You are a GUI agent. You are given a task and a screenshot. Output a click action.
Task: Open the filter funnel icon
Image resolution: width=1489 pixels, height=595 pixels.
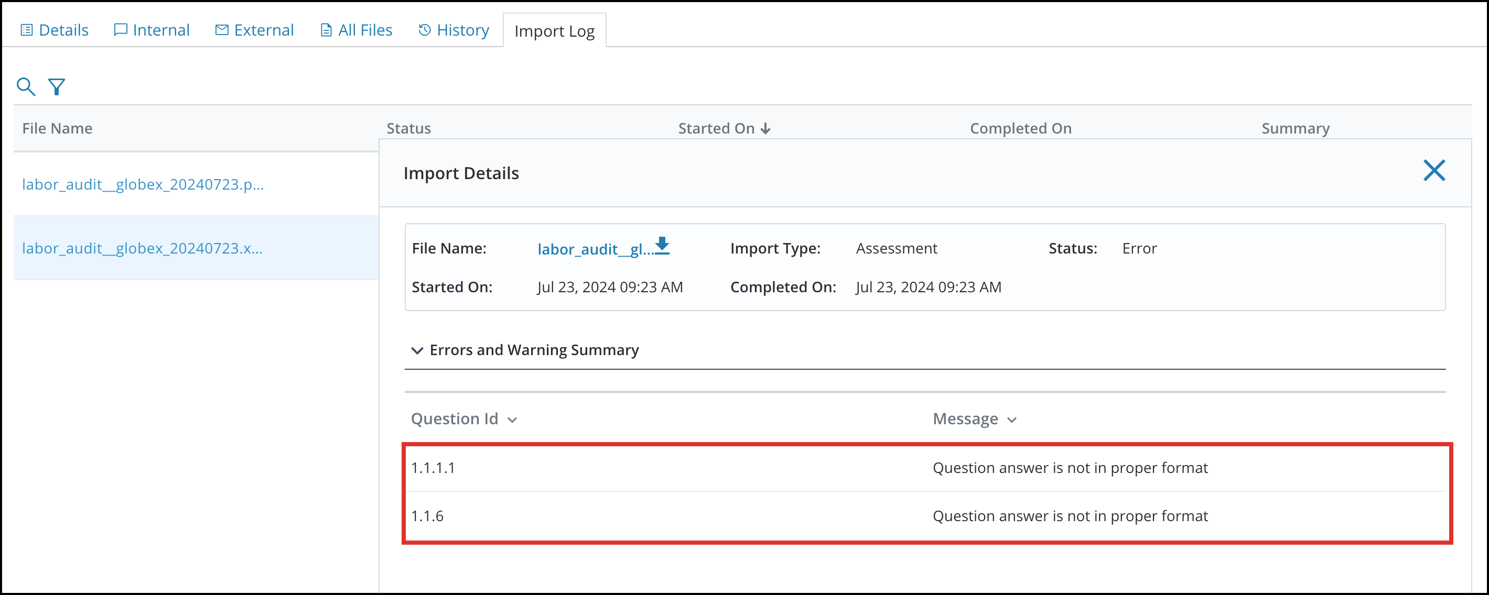tap(56, 86)
